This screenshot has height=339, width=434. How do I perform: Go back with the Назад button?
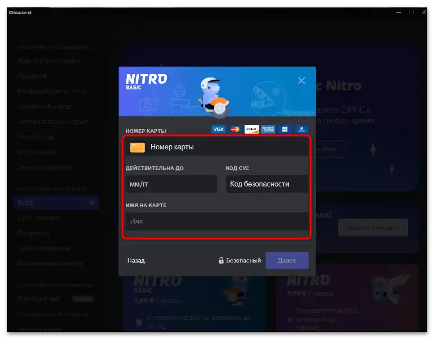coord(136,261)
